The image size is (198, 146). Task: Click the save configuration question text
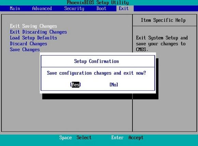(96, 73)
